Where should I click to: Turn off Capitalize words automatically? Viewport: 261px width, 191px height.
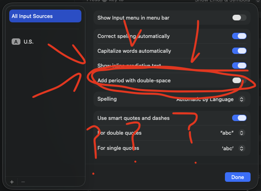[x=239, y=51]
